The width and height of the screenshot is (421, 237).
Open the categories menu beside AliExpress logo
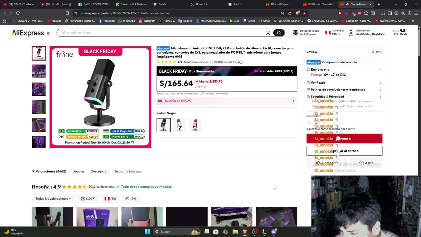coord(48,33)
